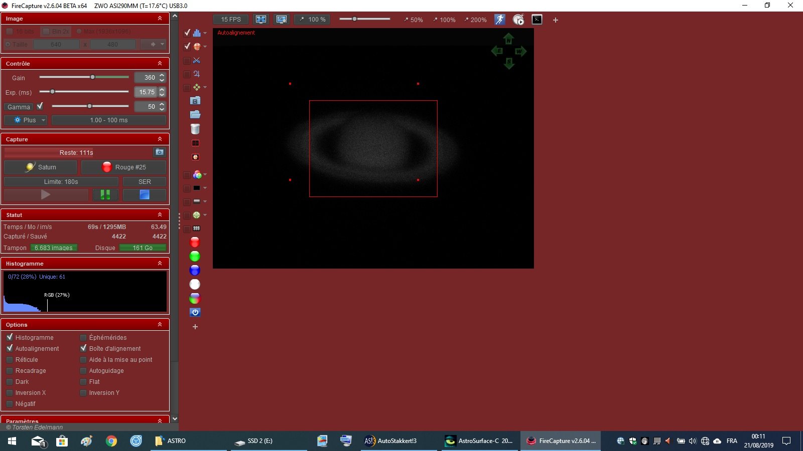Change the SER file format button

pyautogui.click(x=145, y=182)
